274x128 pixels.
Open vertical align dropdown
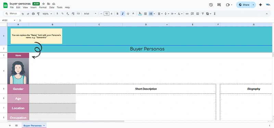click(x=166, y=14)
